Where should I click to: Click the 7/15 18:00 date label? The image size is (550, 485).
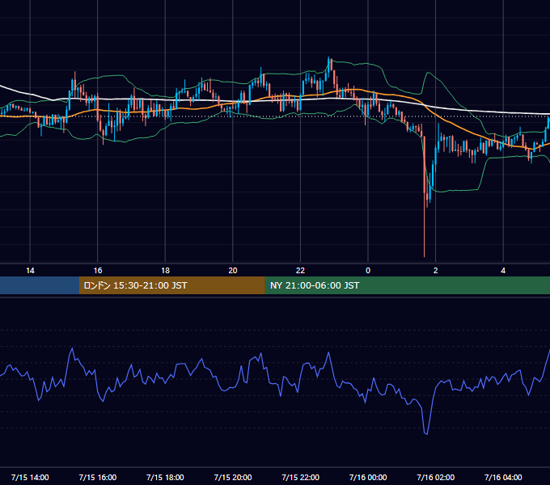165,477
